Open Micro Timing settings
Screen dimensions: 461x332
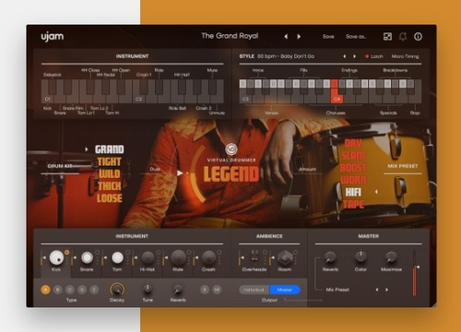tap(405, 56)
